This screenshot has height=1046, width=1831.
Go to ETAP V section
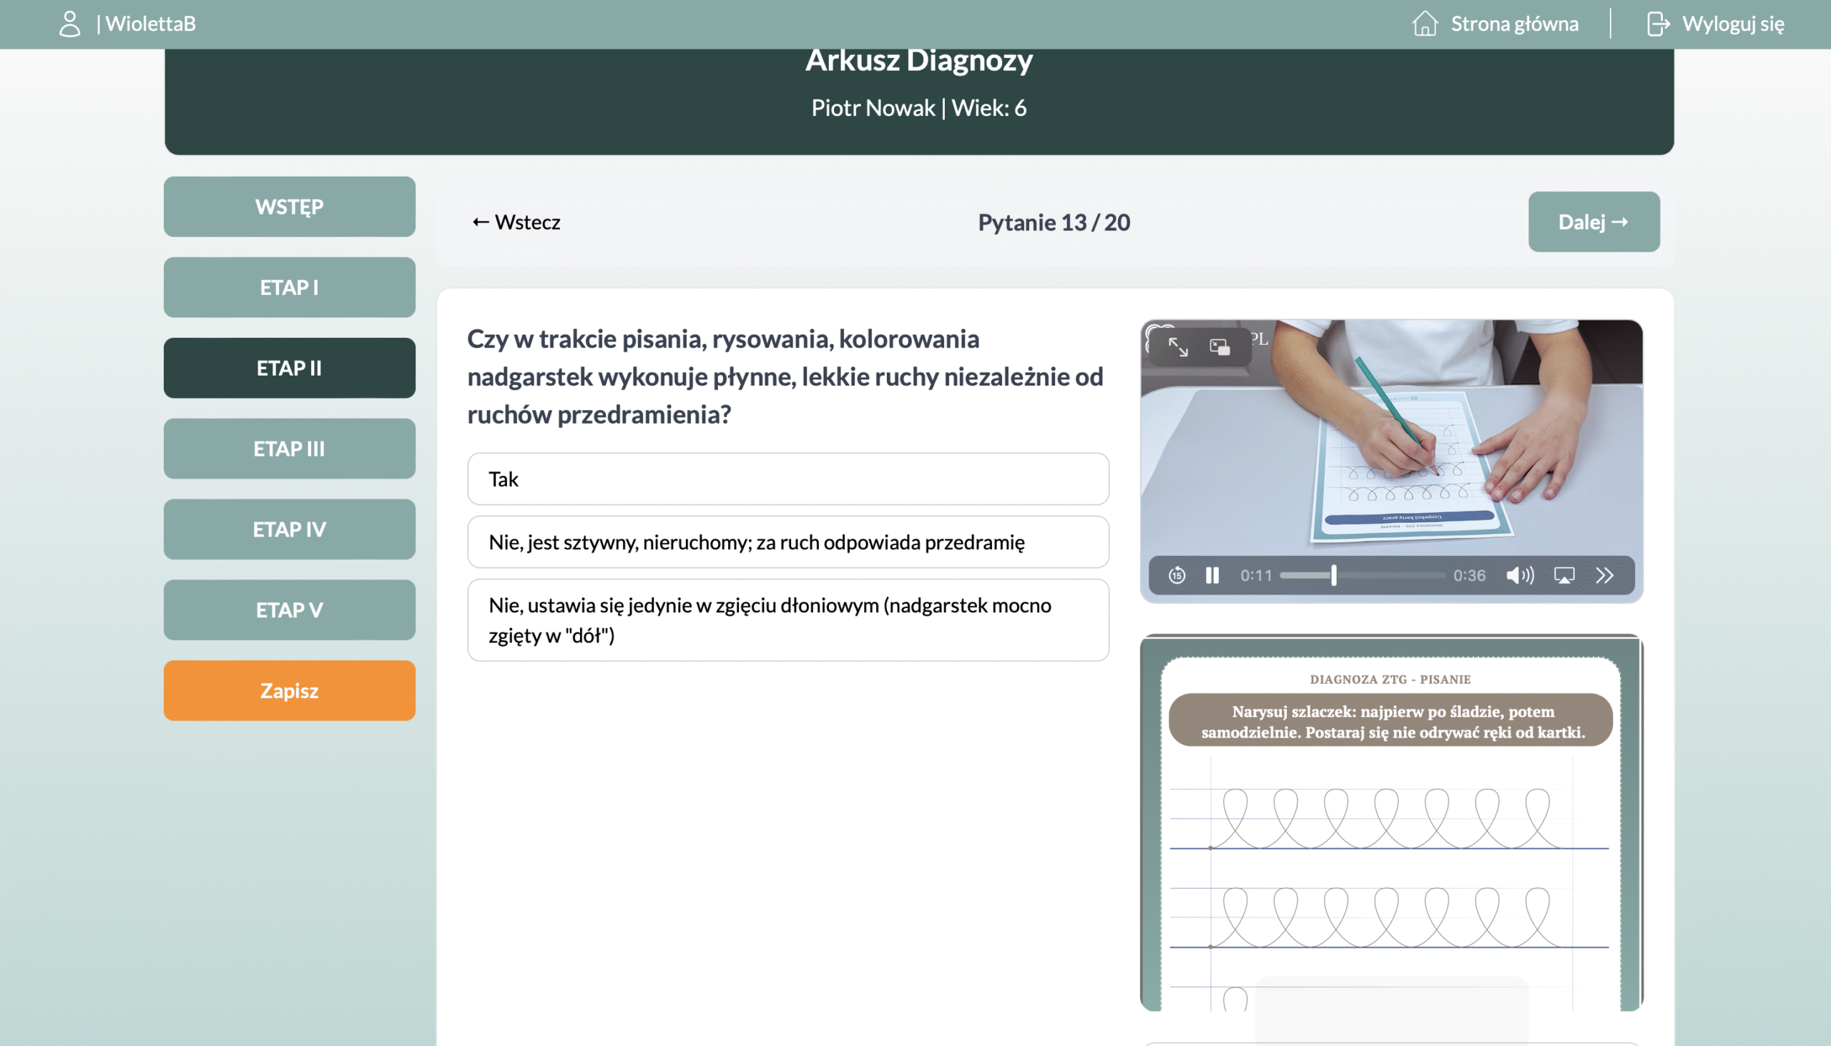(x=290, y=610)
